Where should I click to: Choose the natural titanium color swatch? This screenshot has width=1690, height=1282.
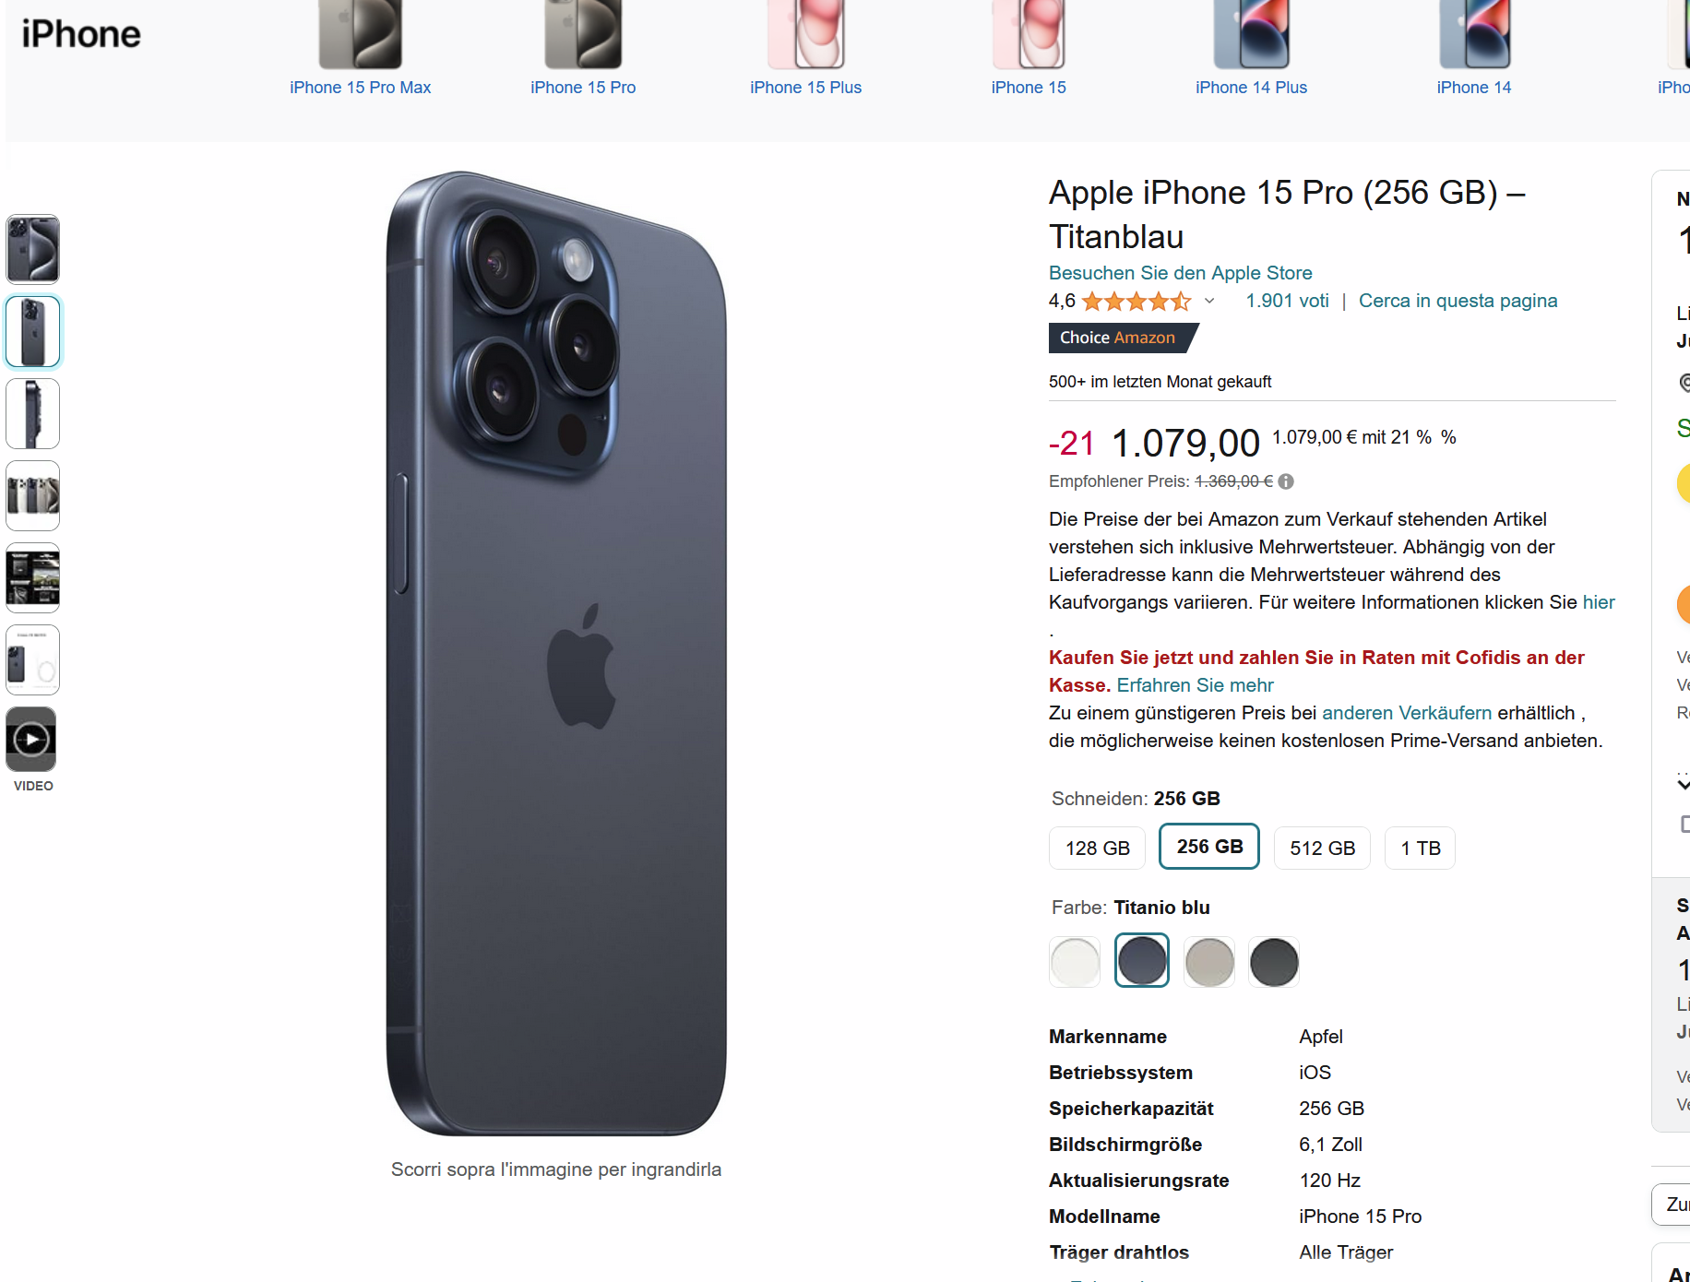point(1208,962)
